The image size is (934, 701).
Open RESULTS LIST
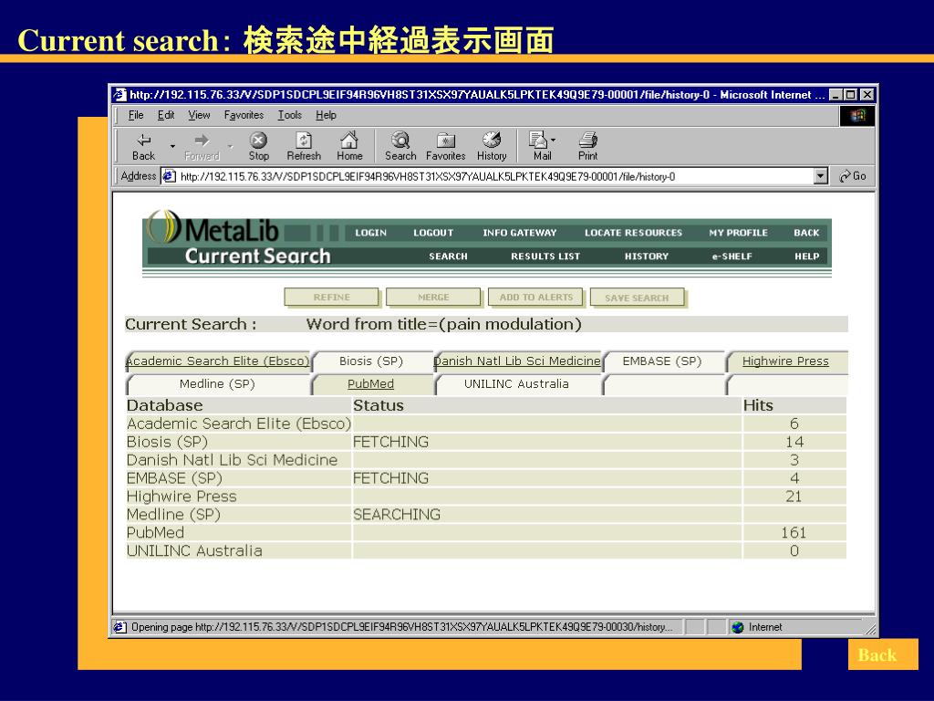tap(545, 256)
